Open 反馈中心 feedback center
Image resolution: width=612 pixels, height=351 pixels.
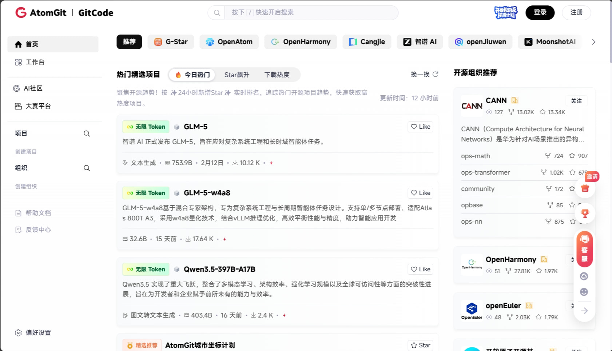click(33, 230)
